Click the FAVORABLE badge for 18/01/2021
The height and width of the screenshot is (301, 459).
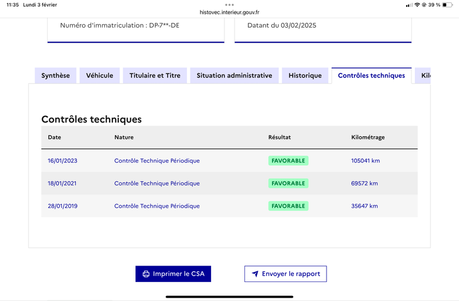289,183
